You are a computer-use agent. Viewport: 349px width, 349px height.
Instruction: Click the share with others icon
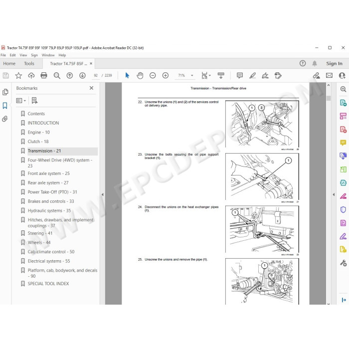(342, 76)
